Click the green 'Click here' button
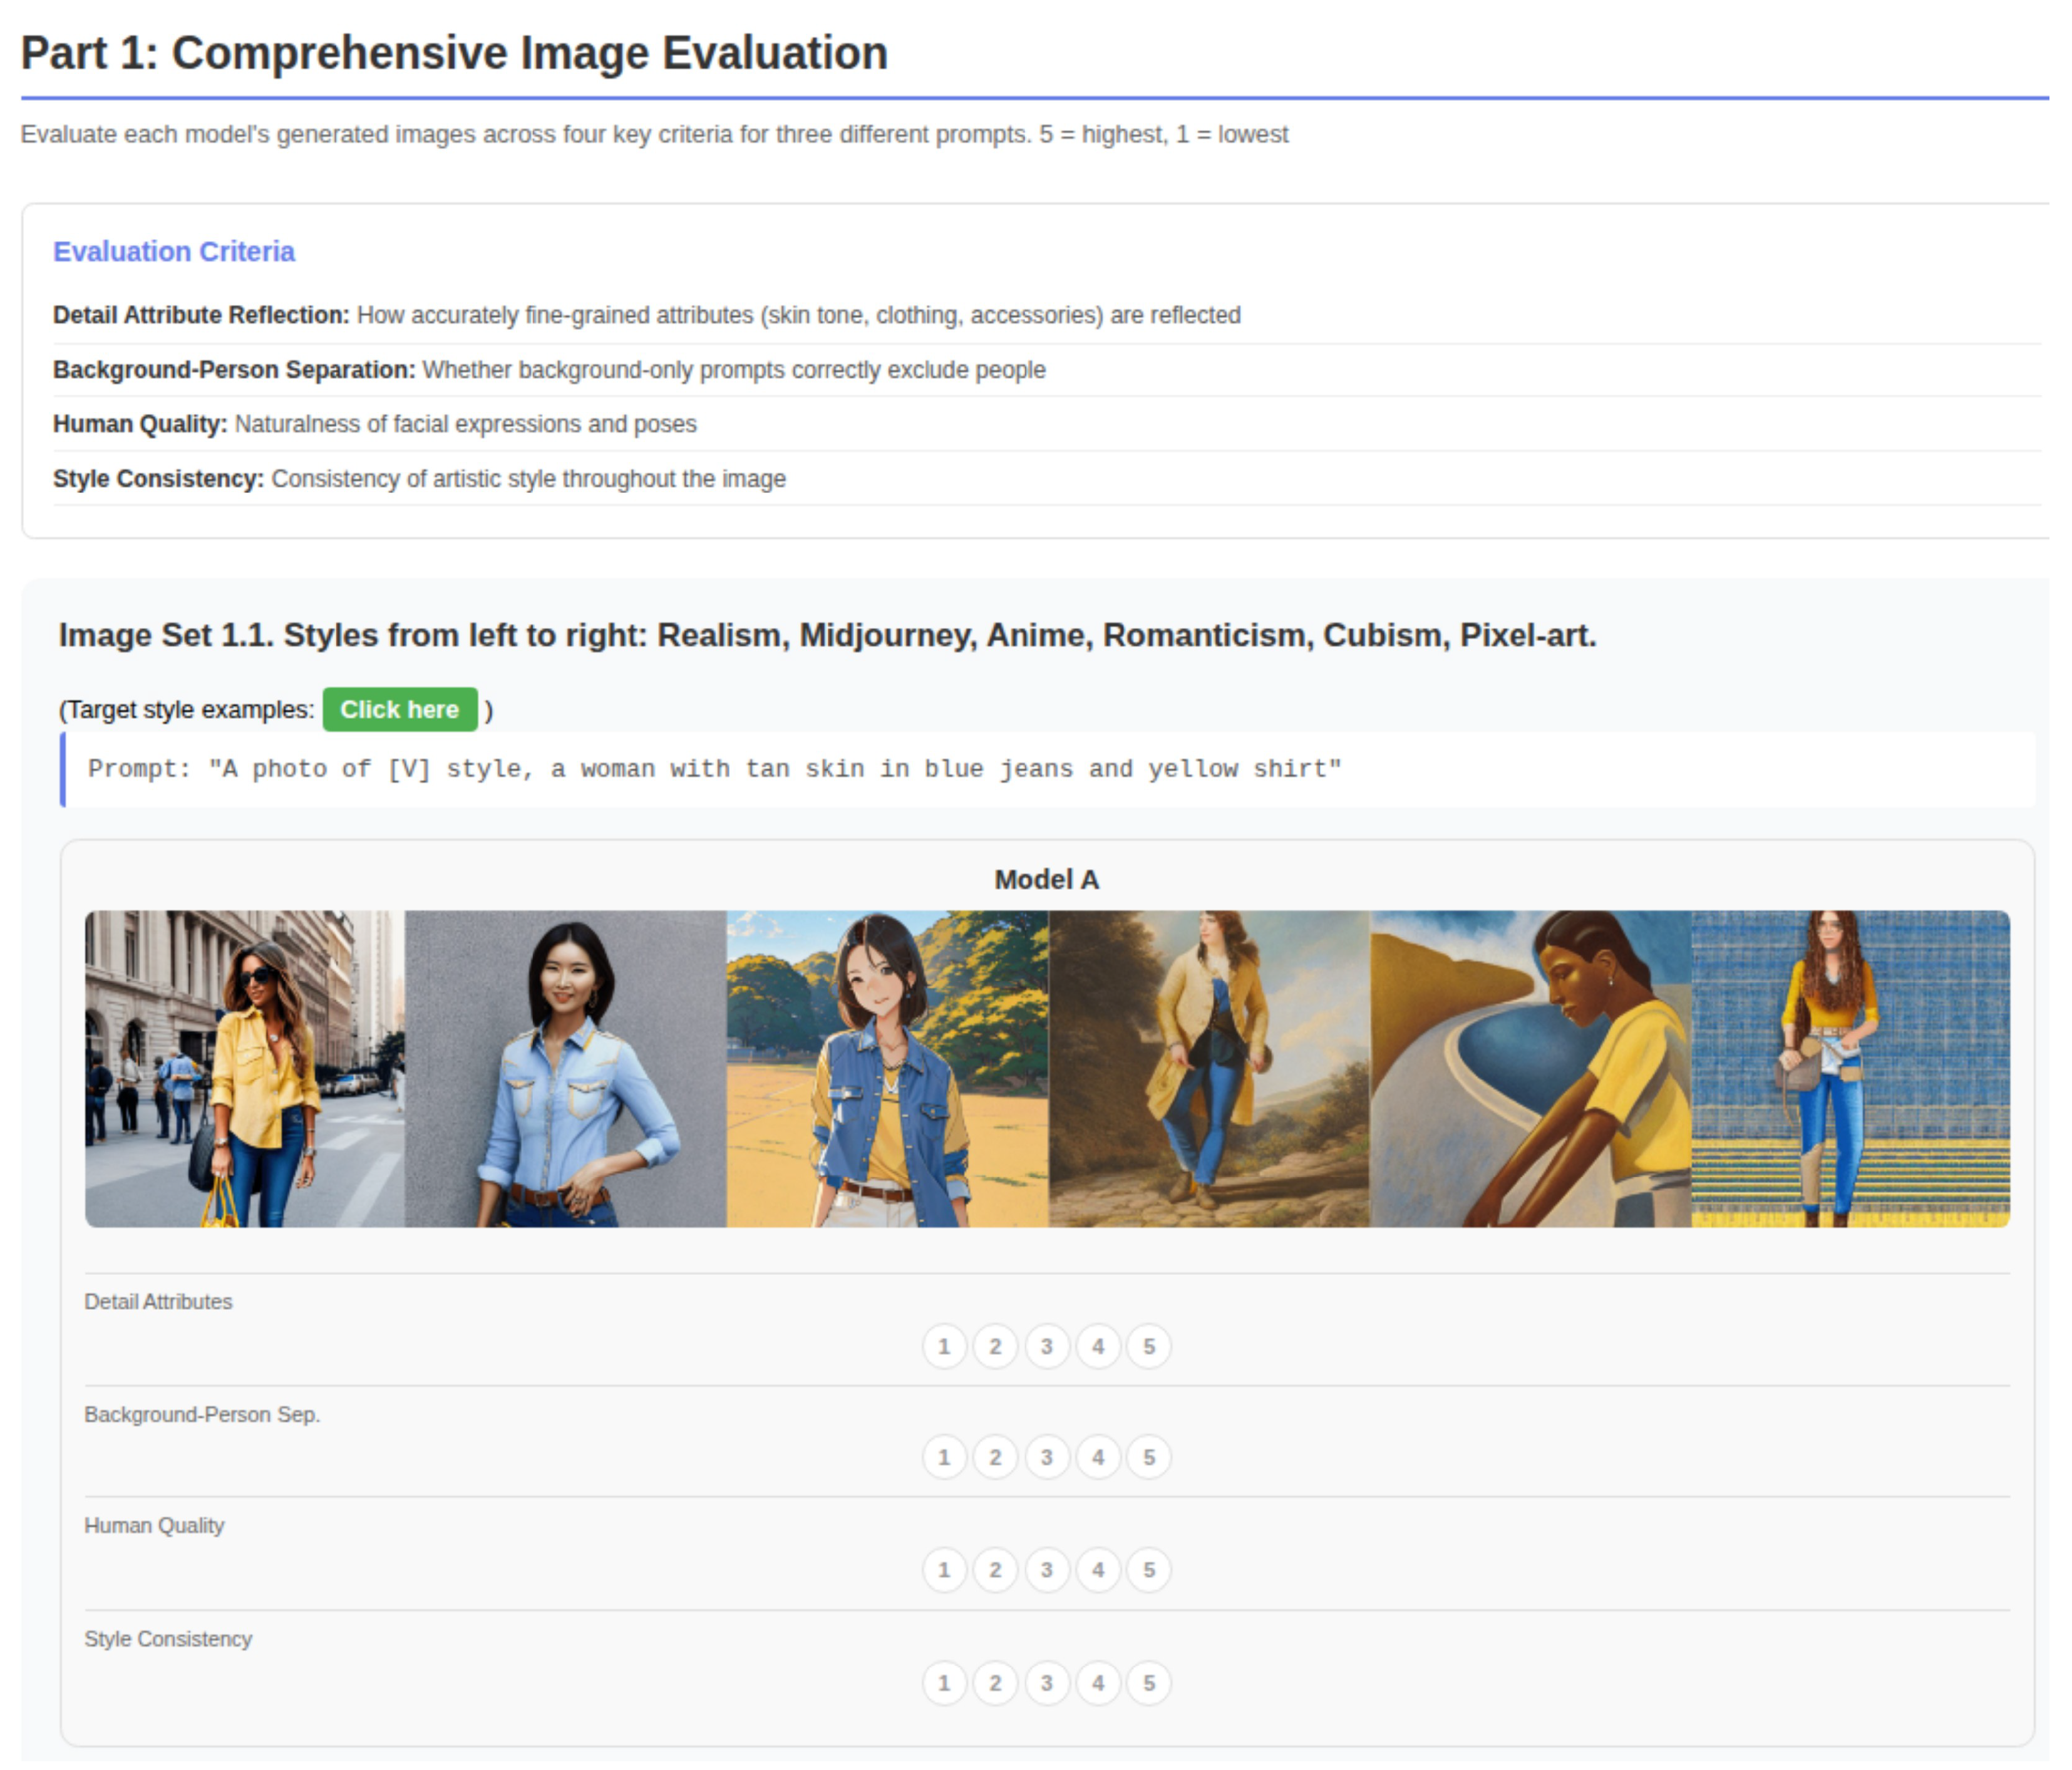 (x=399, y=709)
